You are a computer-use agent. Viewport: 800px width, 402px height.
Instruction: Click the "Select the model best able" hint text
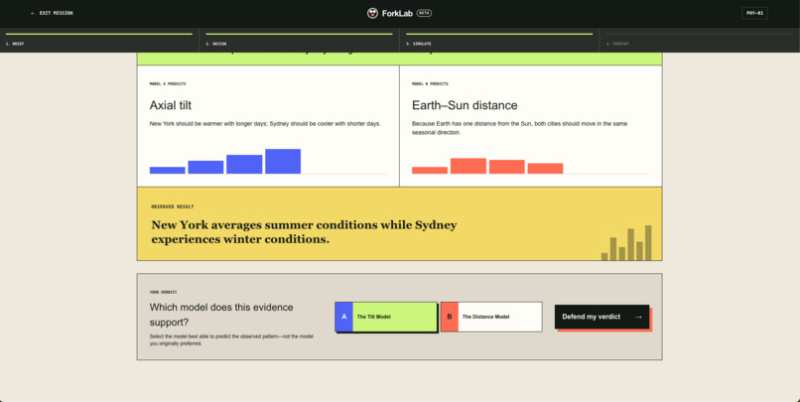(231, 339)
